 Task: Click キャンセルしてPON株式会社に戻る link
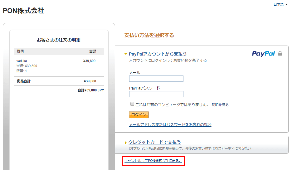(153, 161)
